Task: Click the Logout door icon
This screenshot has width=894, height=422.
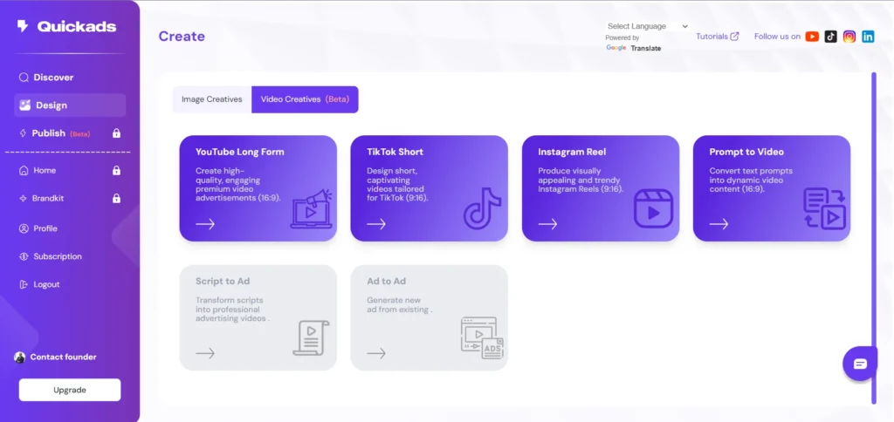Action: (24, 284)
